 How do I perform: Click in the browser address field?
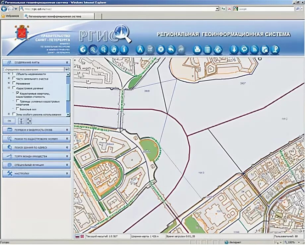pyautogui.click(x=119, y=9)
